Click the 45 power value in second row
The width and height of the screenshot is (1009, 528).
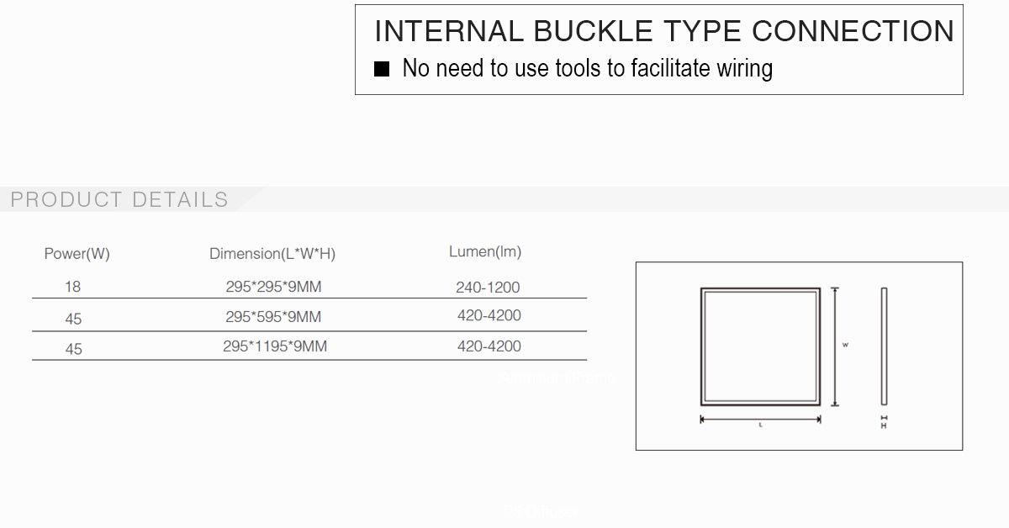[x=73, y=319]
